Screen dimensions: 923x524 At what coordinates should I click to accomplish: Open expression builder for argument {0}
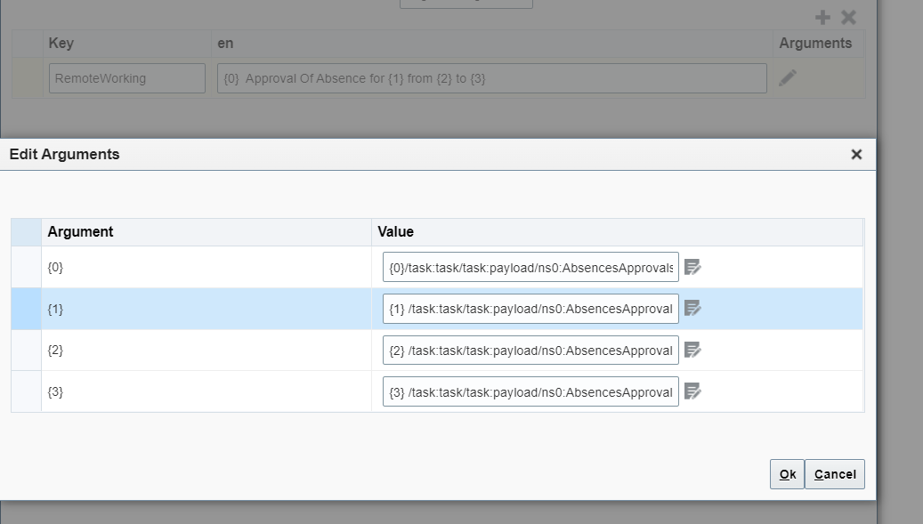pos(693,266)
